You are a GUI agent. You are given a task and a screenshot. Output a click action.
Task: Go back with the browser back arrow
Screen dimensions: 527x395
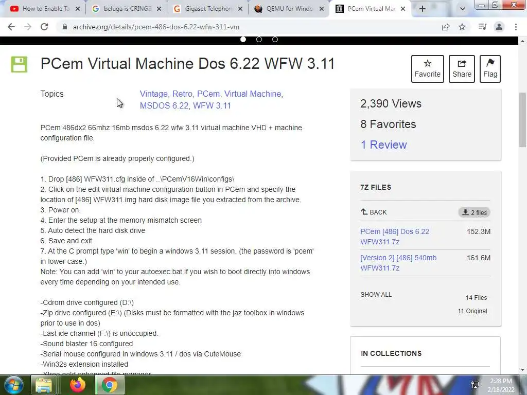[x=11, y=27]
